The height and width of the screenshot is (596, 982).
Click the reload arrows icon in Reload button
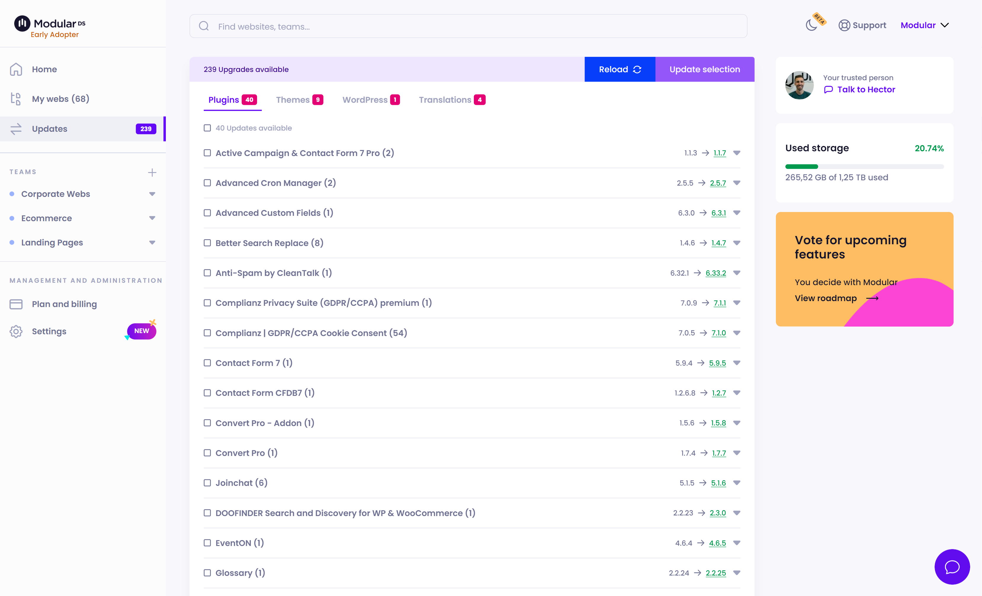[x=637, y=69]
